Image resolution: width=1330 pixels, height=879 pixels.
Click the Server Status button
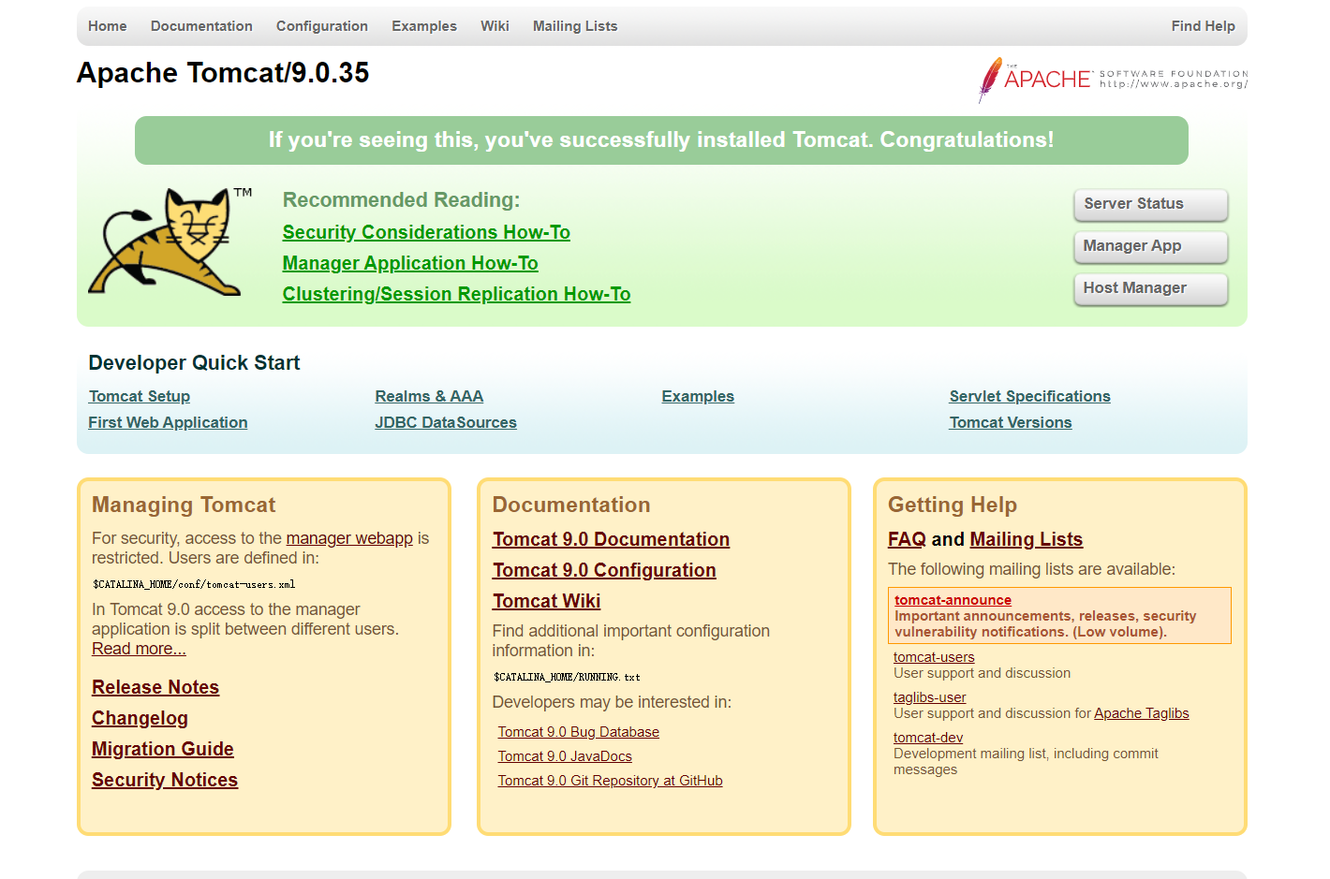(1150, 204)
